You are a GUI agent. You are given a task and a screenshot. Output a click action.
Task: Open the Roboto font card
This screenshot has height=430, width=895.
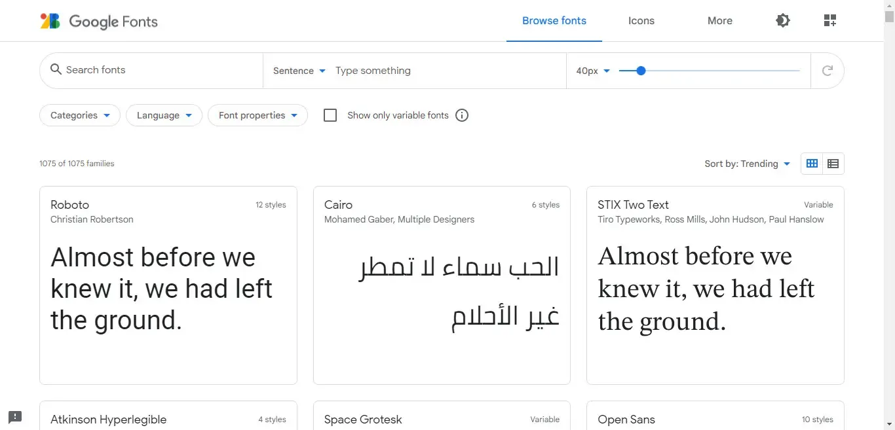click(168, 285)
